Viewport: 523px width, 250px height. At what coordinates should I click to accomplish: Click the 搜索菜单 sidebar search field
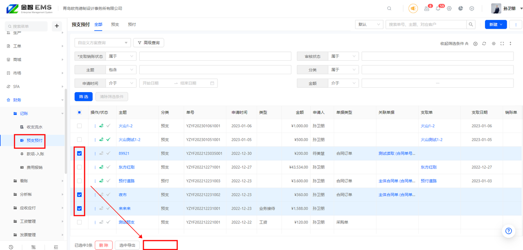[26, 26]
